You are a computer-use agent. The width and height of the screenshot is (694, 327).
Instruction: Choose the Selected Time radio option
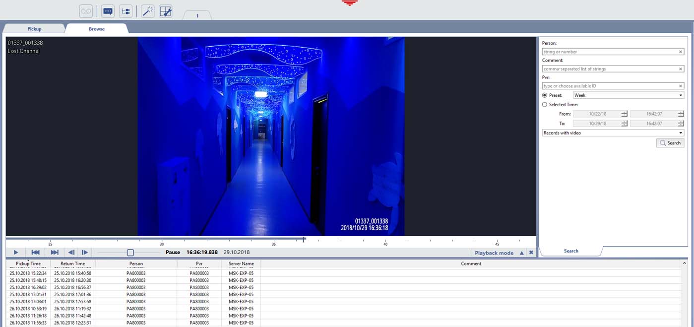pos(545,105)
